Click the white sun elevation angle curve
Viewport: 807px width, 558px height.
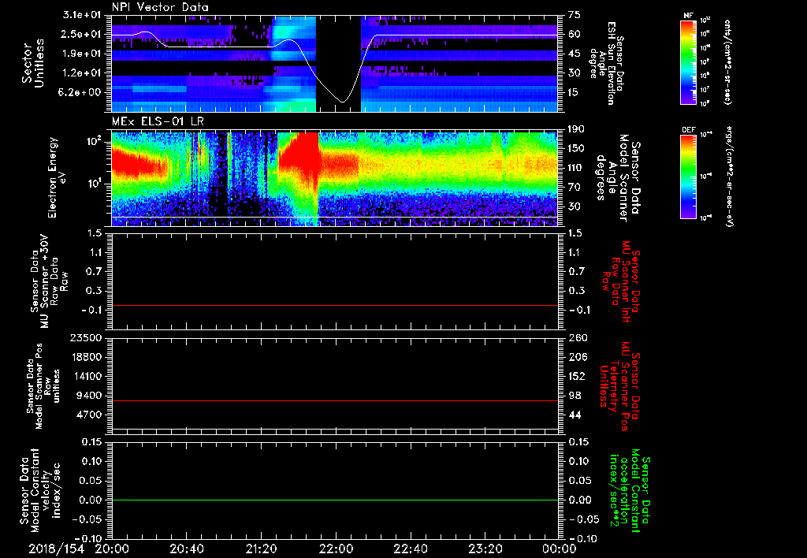tap(334, 67)
